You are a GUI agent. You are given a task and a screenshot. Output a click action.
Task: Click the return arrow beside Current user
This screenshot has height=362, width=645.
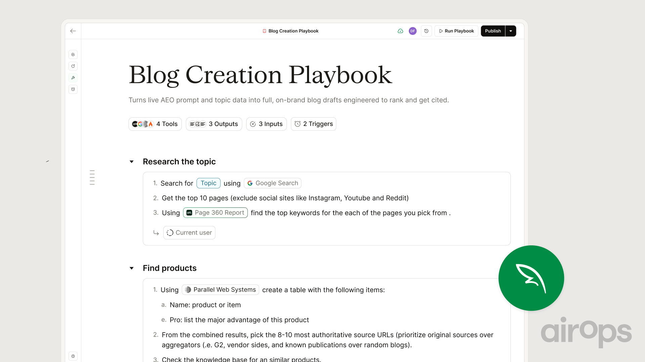pyautogui.click(x=156, y=233)
